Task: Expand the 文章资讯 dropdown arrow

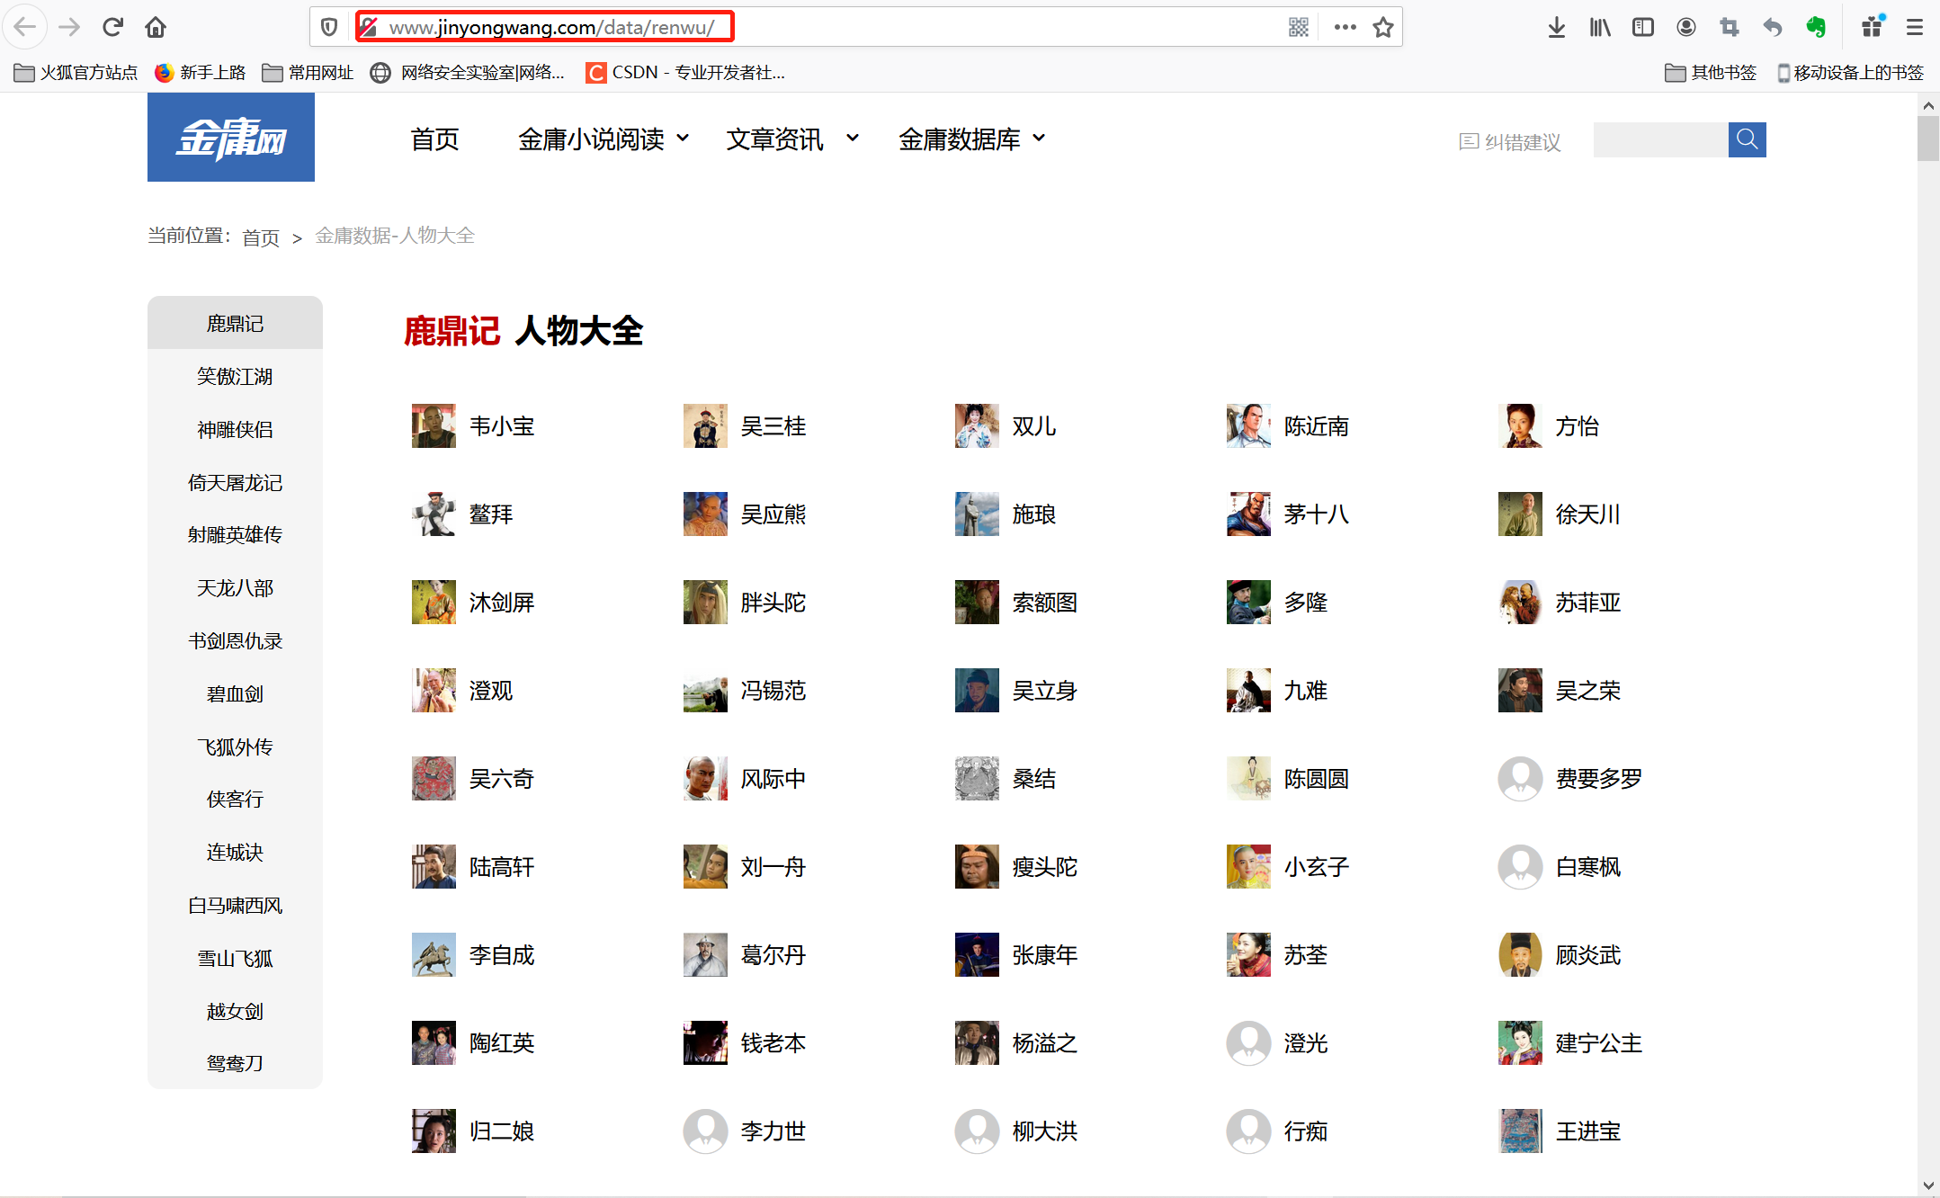Action: tap(852, 139)
